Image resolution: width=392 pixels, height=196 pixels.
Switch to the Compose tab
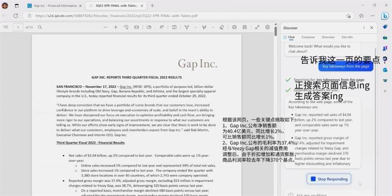coord(308,37)
